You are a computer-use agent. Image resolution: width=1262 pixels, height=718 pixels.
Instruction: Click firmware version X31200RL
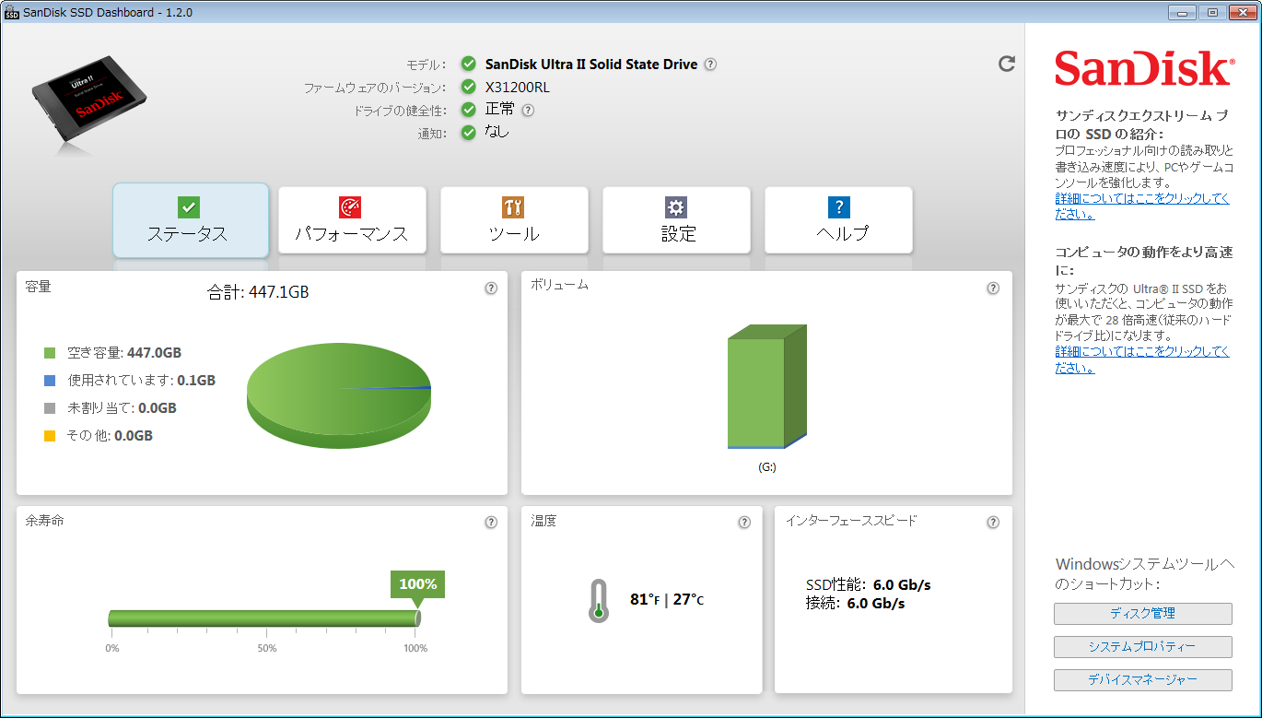click(x=518, y=88)
